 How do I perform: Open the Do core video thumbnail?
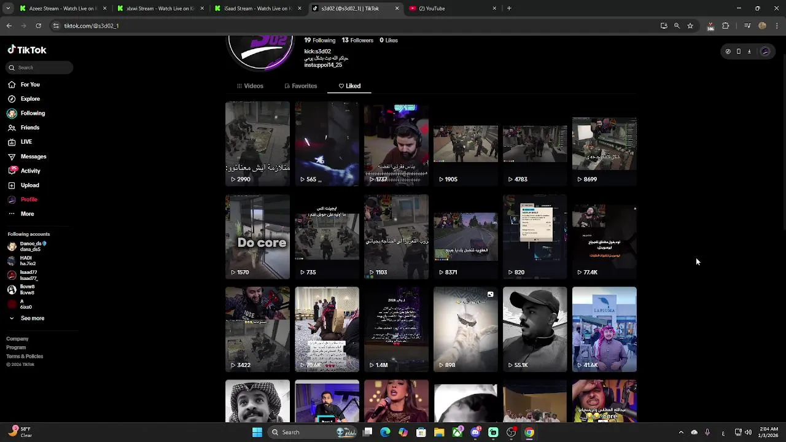[257, 236]
